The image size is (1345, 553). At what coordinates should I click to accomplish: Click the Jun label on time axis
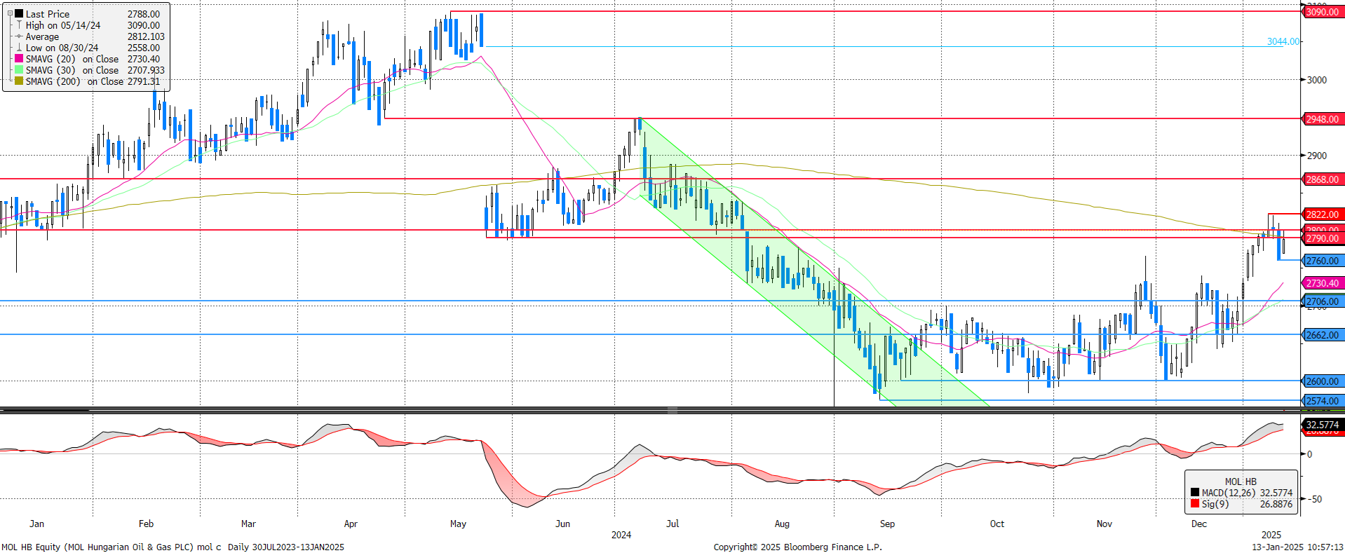[x=562, y=524]
